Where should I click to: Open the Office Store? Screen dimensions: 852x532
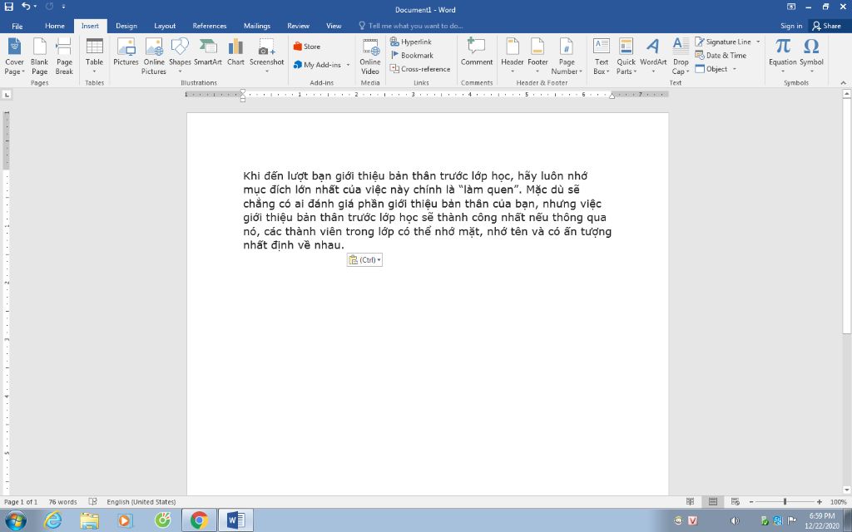[307, 47]
